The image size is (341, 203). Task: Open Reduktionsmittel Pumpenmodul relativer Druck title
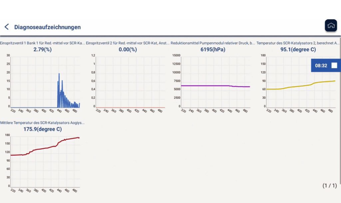[213, 43]
